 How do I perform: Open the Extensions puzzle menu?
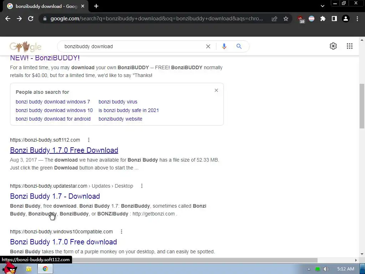click(323, 19)
